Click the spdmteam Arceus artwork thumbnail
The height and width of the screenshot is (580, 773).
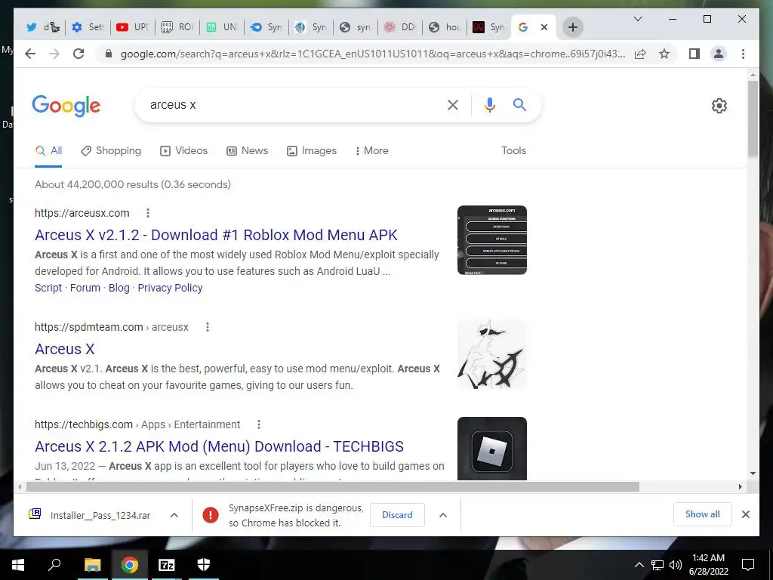tap(492, 355)
